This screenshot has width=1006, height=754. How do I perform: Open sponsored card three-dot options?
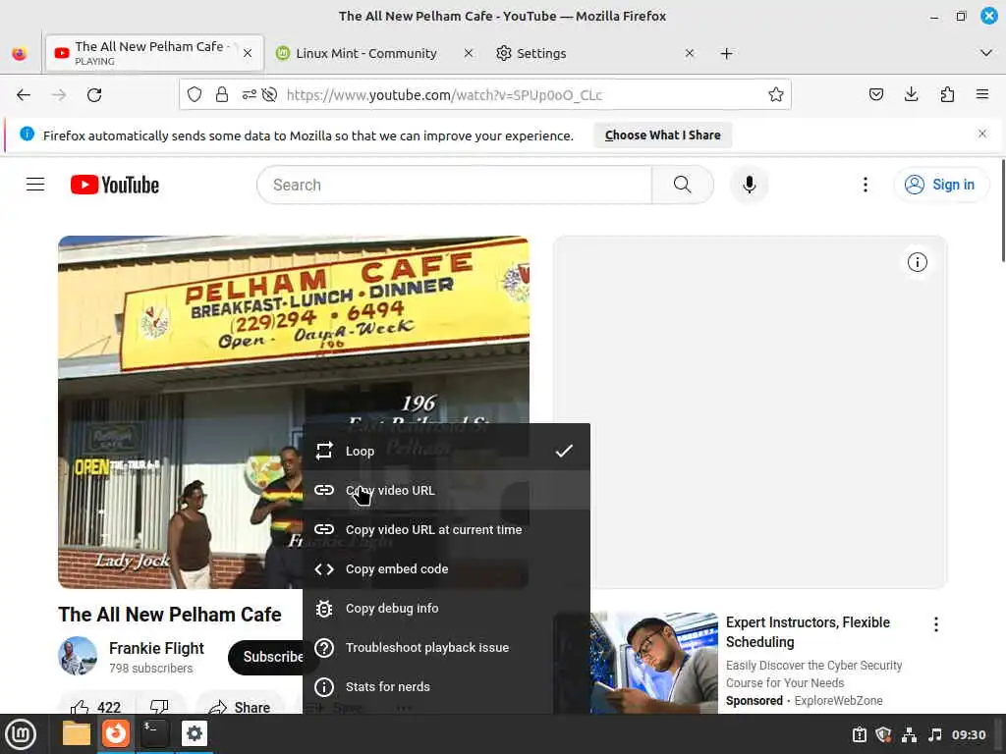click(936, 624)
